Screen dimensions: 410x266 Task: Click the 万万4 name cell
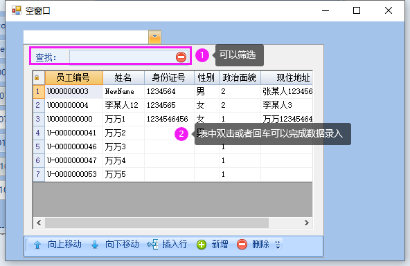[x=124, y=160]
